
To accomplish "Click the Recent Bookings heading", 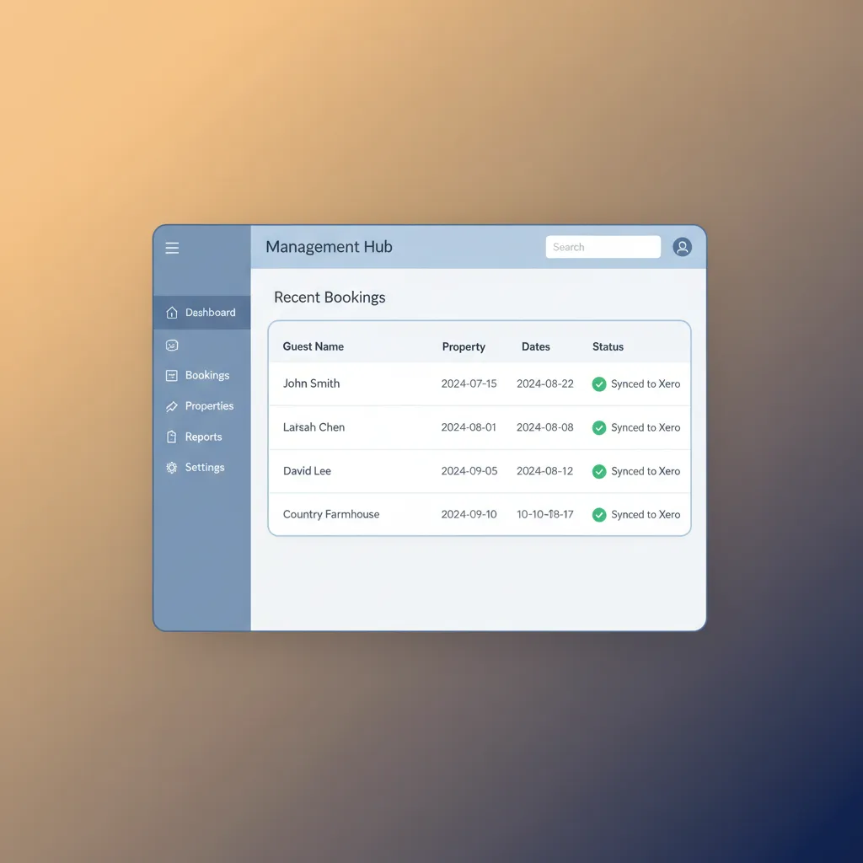I will [x=330, y=297].
